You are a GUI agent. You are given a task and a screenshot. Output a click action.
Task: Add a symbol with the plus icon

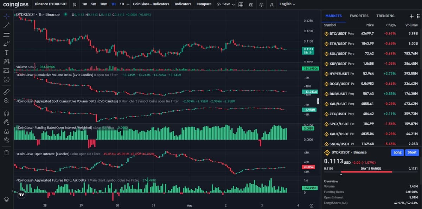(x=412, y=16)
